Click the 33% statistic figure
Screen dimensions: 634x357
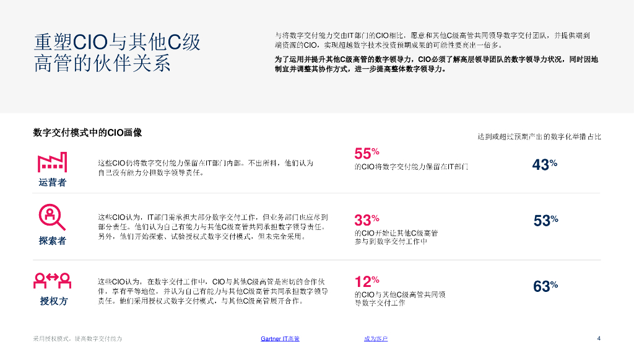(x=367, y=220)
